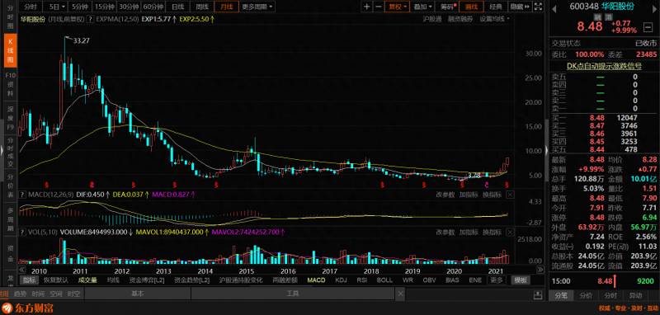Click 改参数 in the MACD panel
Screen dimensions: 660x315
(445, 195)
